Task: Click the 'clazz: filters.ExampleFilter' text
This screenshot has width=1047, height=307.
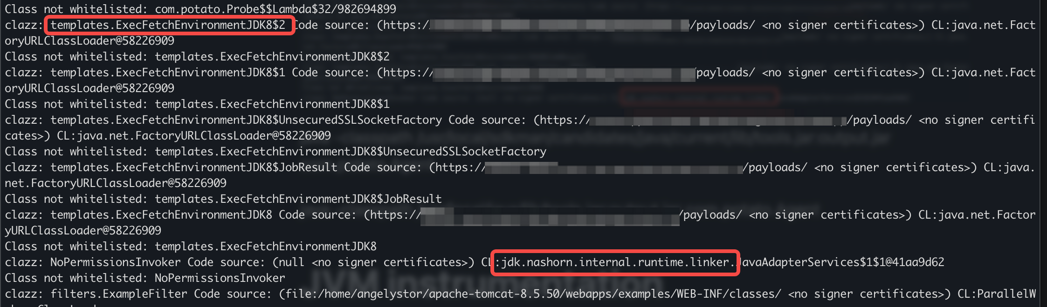Action: click(x=96, y=294)
